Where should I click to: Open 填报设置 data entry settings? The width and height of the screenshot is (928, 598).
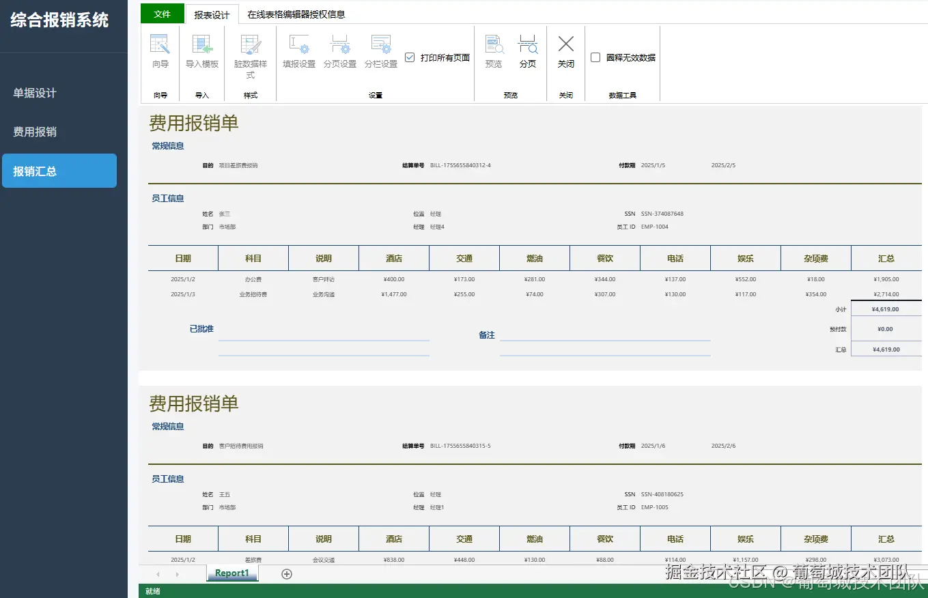click(x=299, y=51)
